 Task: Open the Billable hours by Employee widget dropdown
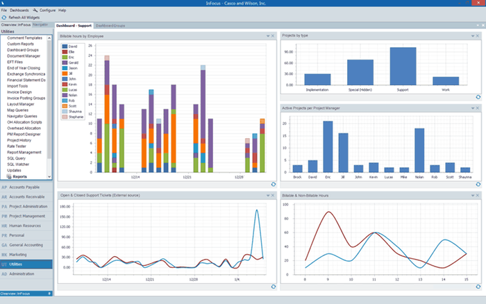268,35
